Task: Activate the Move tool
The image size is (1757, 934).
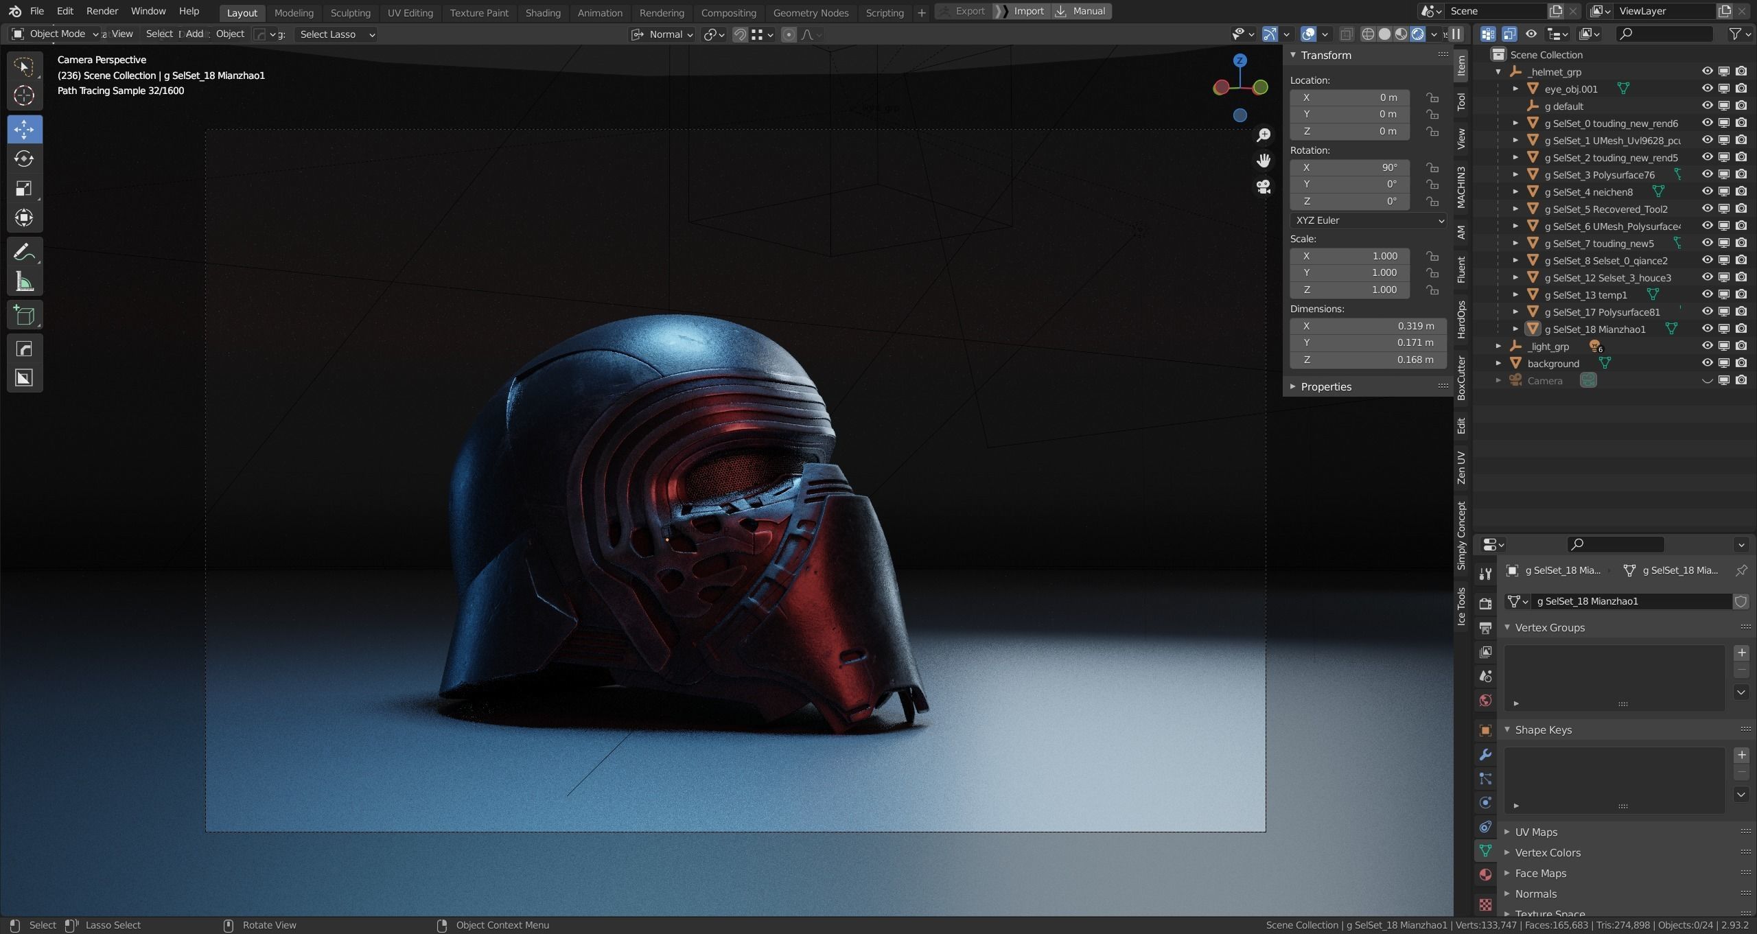Action: click(24, 130)
